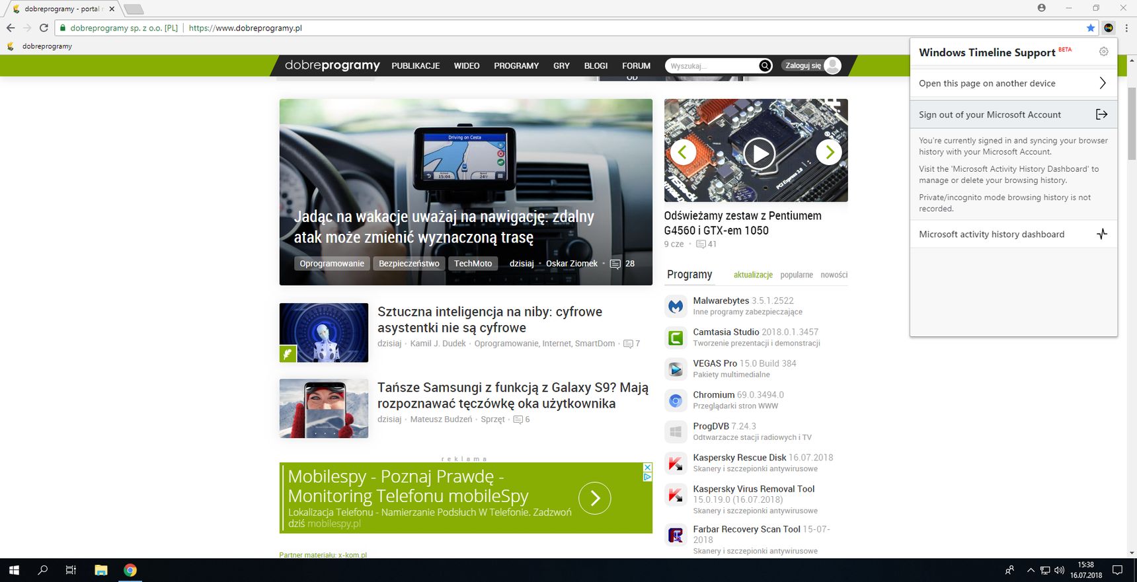Click the Kaspersky Virus Removal Tool icon
This screenshot has height=582, width=1137.
pos(676,495)
